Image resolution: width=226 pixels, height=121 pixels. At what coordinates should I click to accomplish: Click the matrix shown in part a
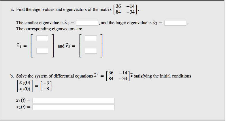click(x=125, y=9)
